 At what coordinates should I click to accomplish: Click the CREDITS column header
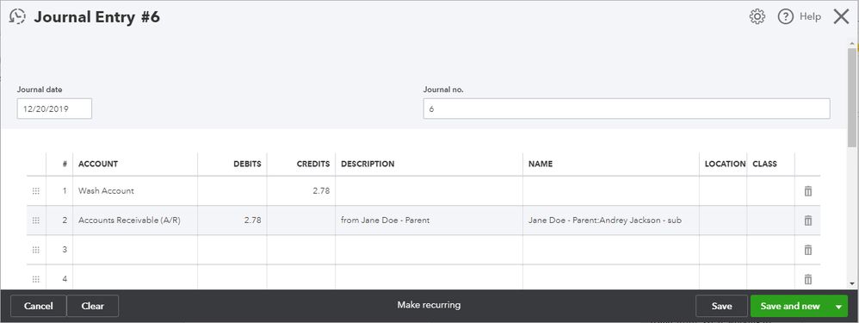(x=314, y=164)
